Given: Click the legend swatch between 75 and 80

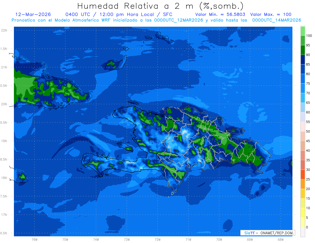Looking at the screenshot, I should 303,79.
